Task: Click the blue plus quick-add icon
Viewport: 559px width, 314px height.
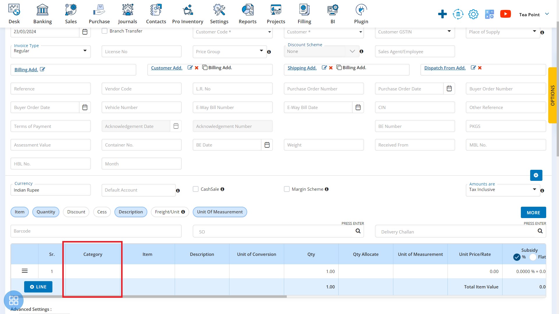Action: click(x=442, y=14)
